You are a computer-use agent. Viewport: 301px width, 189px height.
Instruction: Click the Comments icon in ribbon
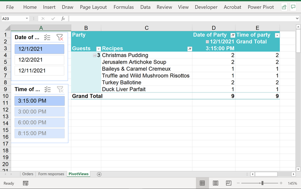point(293,7)
